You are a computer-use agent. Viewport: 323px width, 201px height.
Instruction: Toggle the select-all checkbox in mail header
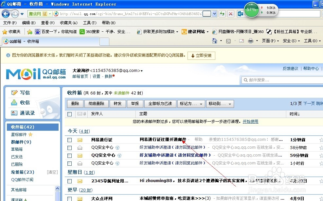click(x=70, y=114)
